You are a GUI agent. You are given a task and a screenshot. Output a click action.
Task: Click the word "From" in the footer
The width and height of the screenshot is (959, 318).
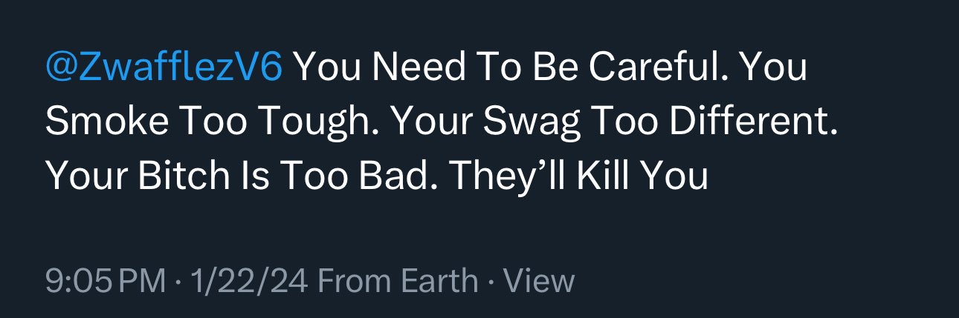click(352, 282)
